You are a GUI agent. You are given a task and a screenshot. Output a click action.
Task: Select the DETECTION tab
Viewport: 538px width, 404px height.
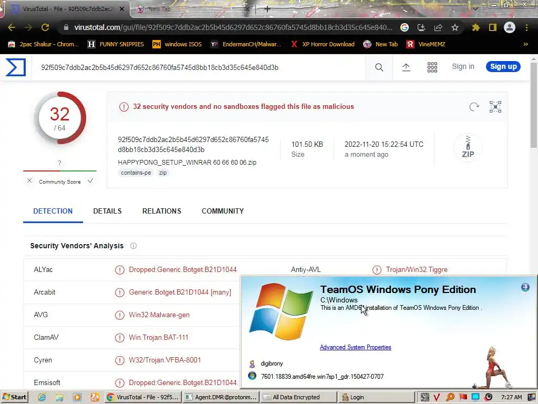click(53, 211)
